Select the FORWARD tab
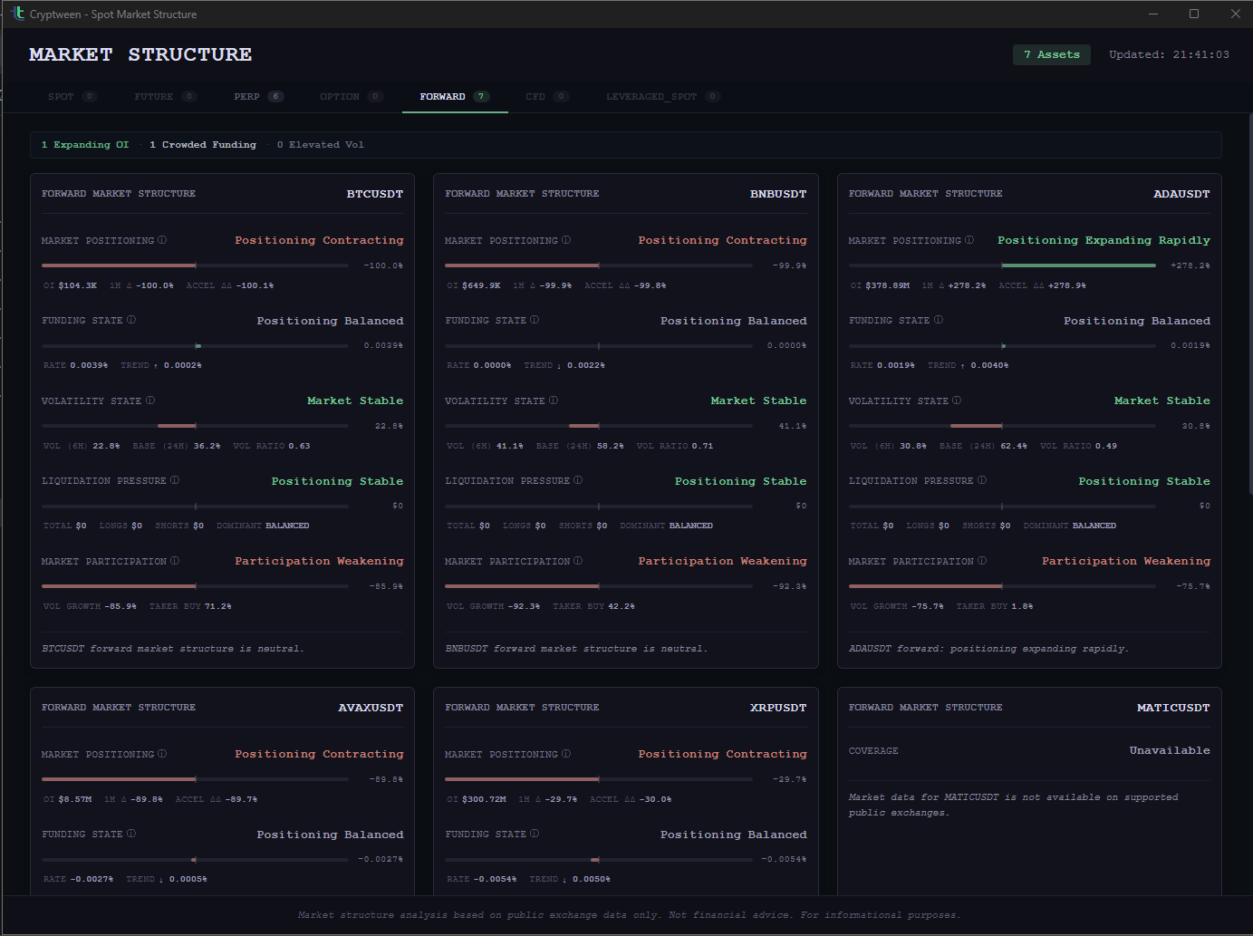1253x936 pixels. (455, 96)
